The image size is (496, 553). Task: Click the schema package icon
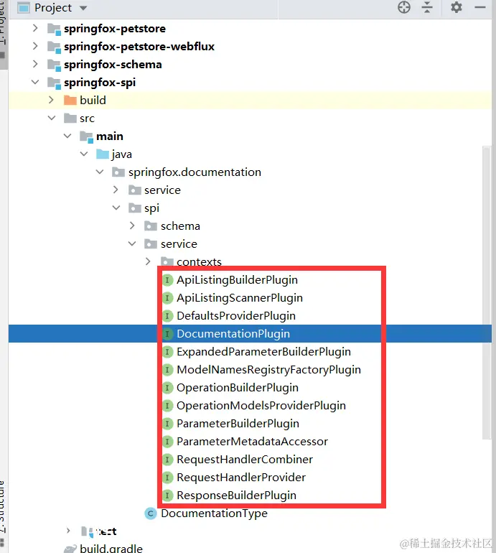pos(151,226)
